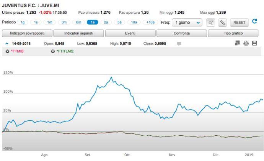Select the 1g period

(x=23, y=22)
